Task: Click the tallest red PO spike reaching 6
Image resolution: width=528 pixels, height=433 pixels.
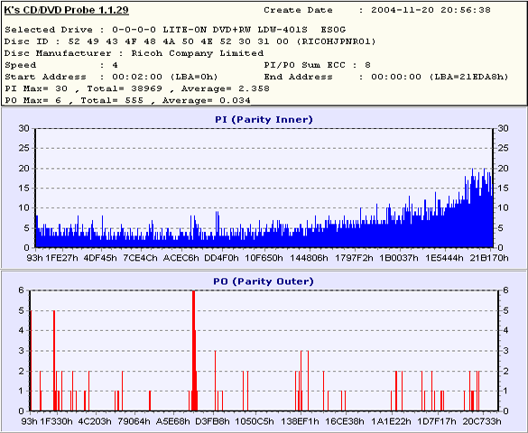Action: pos(194,350)
